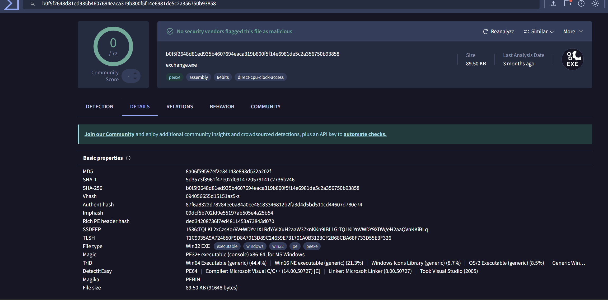This screenshot has width=608, height=300.
Task: Open the Join our Community link
Action: pos(109,134)
